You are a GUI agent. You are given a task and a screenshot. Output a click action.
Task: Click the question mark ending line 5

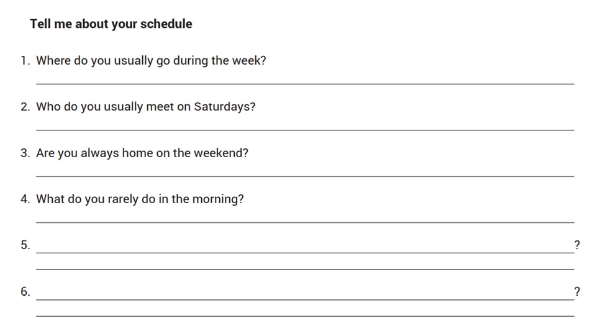tap(577, 245)
